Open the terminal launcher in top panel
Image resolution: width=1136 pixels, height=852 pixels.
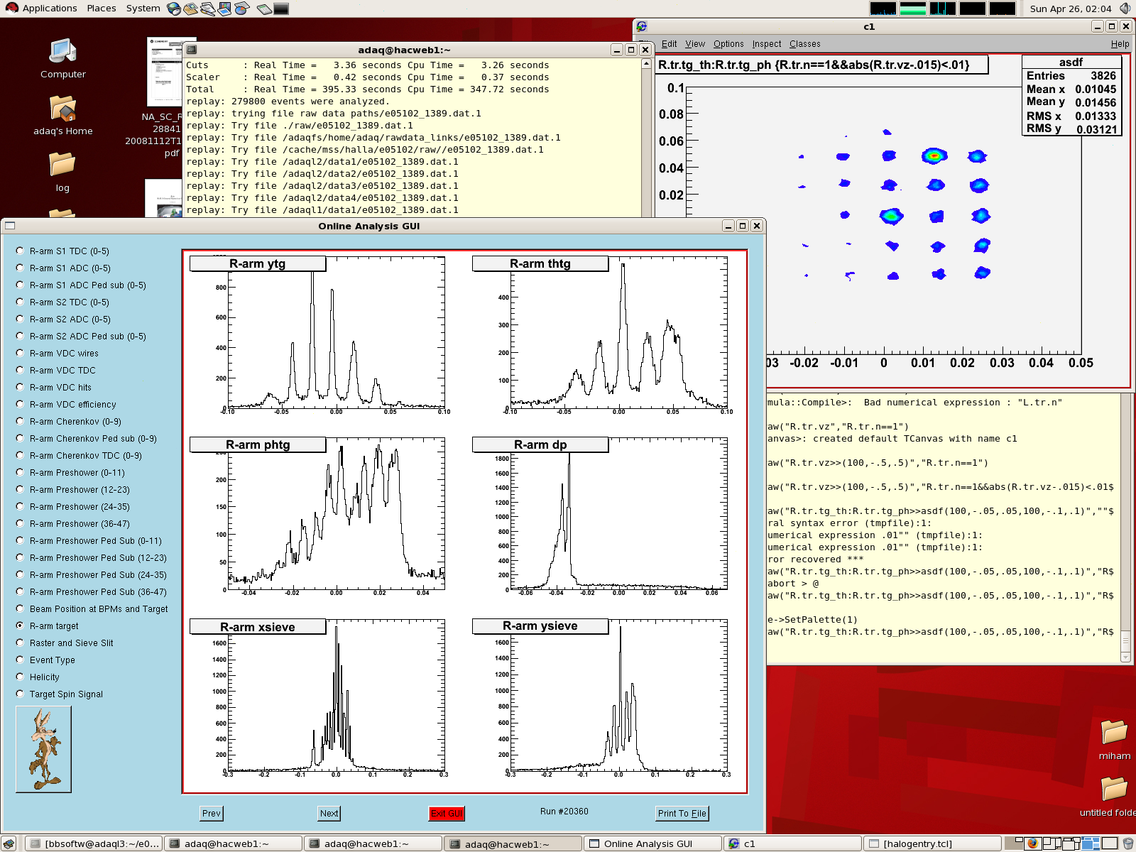click(281, 9)
